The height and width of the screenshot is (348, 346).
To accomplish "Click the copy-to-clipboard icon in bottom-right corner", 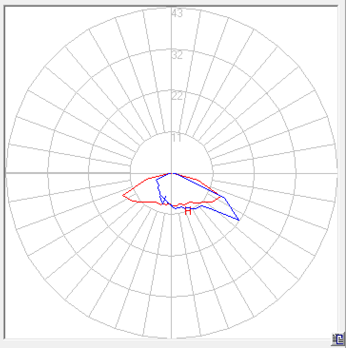I will click(337, 339).
